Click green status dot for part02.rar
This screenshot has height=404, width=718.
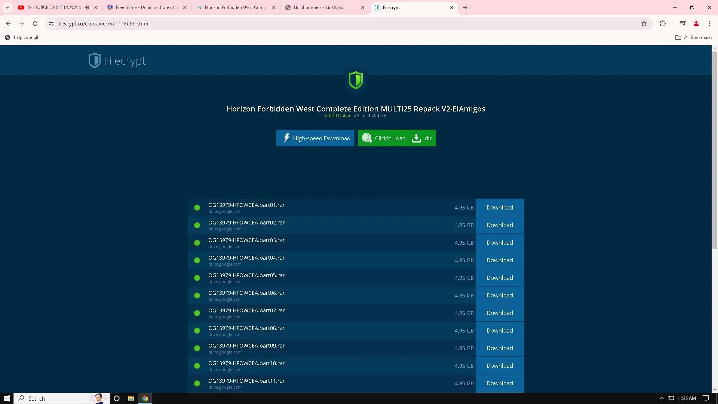click(x=197, y=225)
